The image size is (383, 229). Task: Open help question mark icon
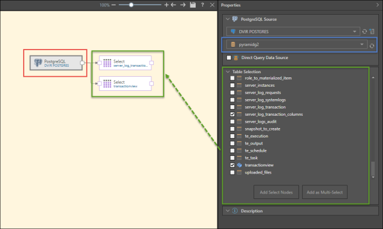pyautogui.click(x=203, y=5)
